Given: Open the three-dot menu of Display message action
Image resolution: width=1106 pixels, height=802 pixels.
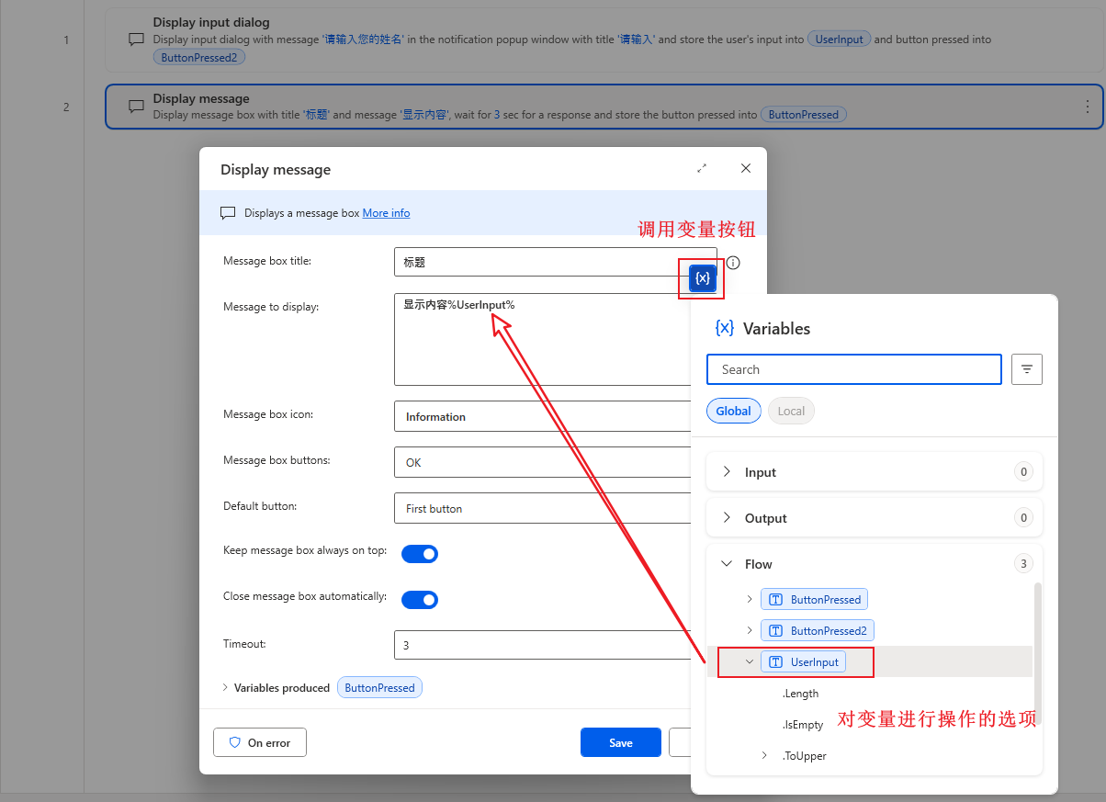Looking at the screenshot, I should coord(1088,107).
